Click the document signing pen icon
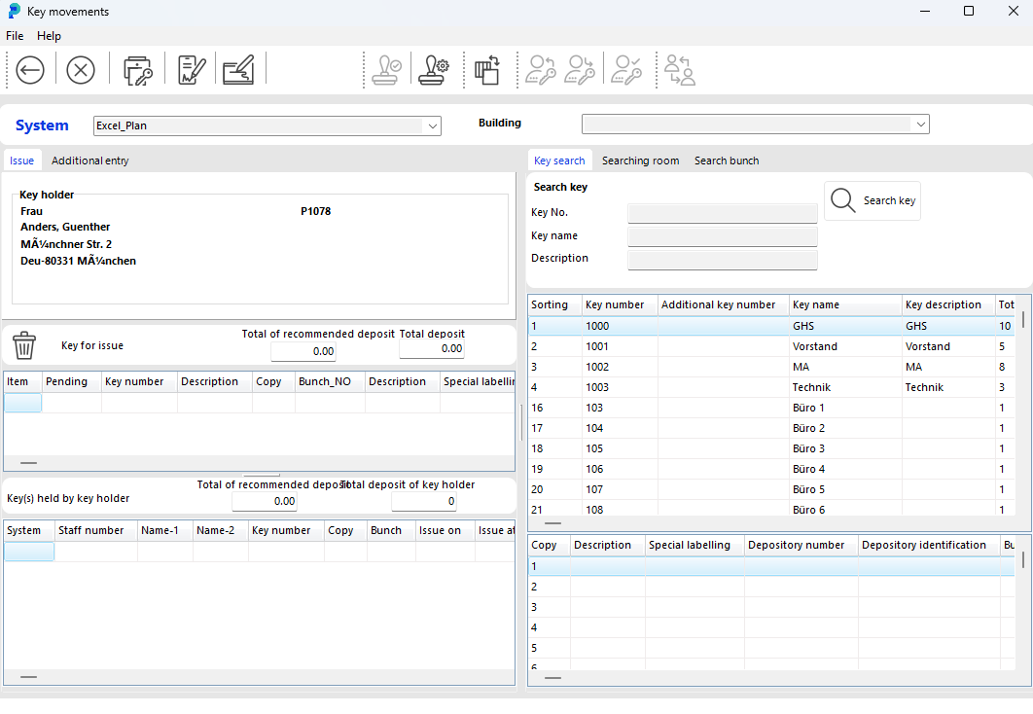 tap(192, 70)
